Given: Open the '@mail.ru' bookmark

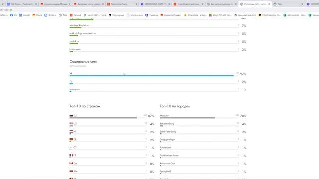Looking at the screenshot, I should [x=50, y=15].
